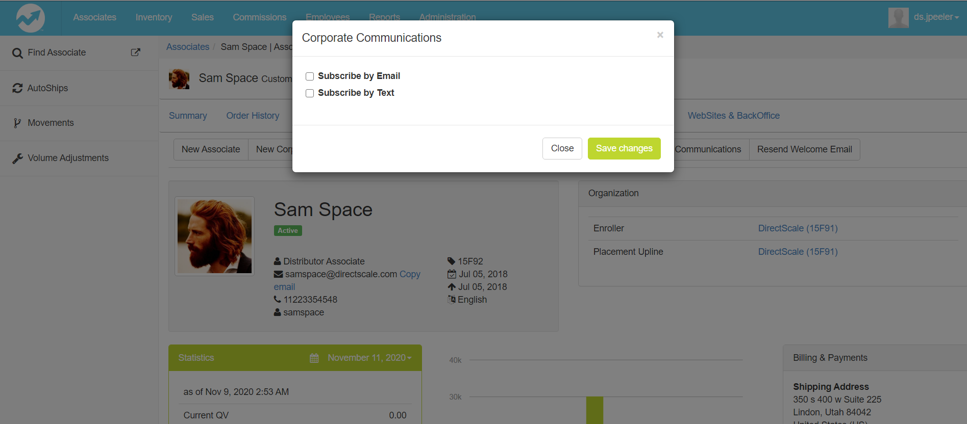Open Find Associate in new window icon
This screenshot has width=967, height=424.
(x=135, y=52)
